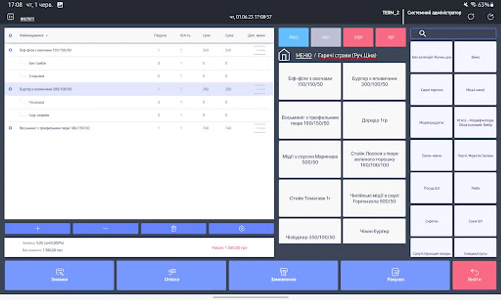Image resolution: width=501 pixels, height=300 pixels.
Task: Switch to the grey FAST tab
Action: point(326,37)
